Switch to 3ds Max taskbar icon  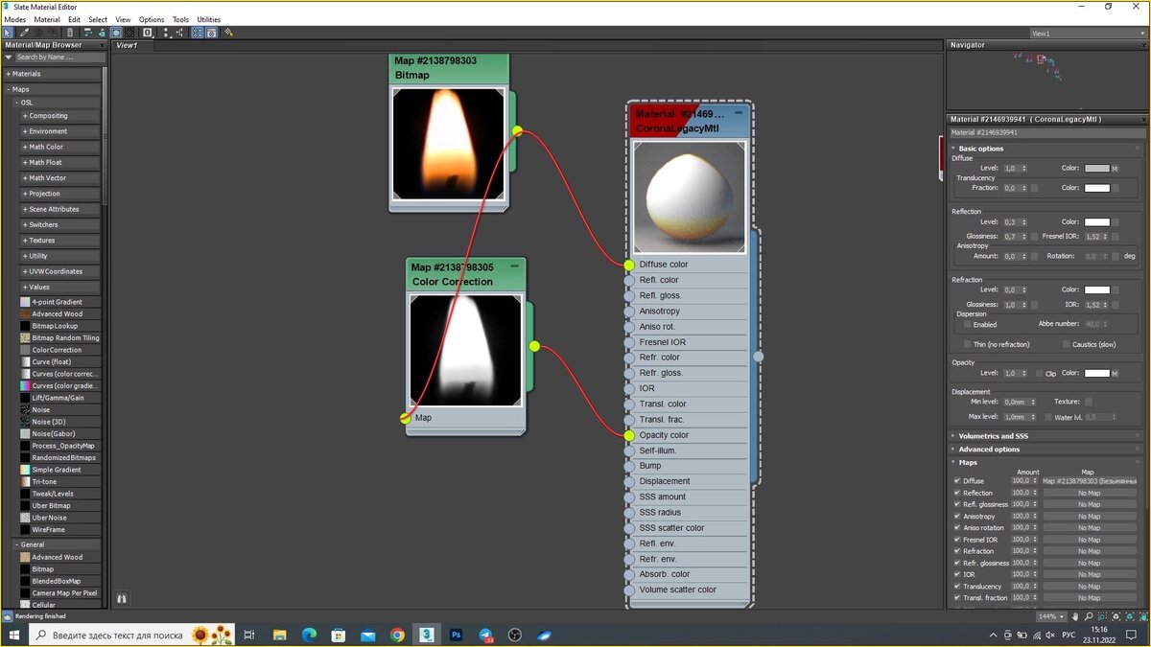click(427, 635)
